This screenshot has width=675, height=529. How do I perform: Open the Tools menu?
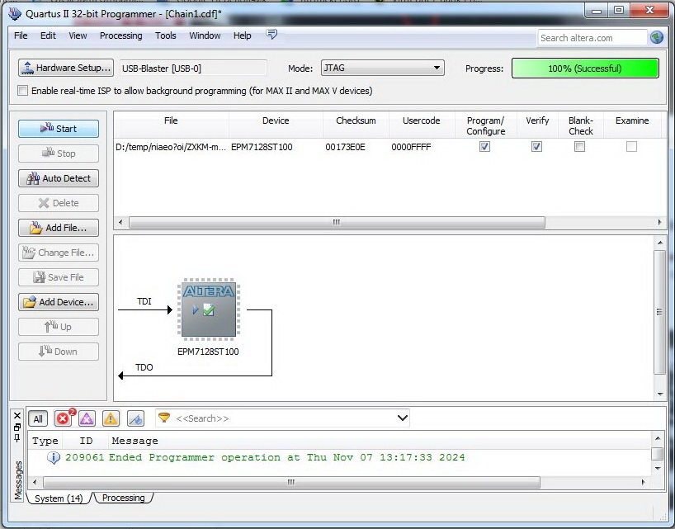166,35
